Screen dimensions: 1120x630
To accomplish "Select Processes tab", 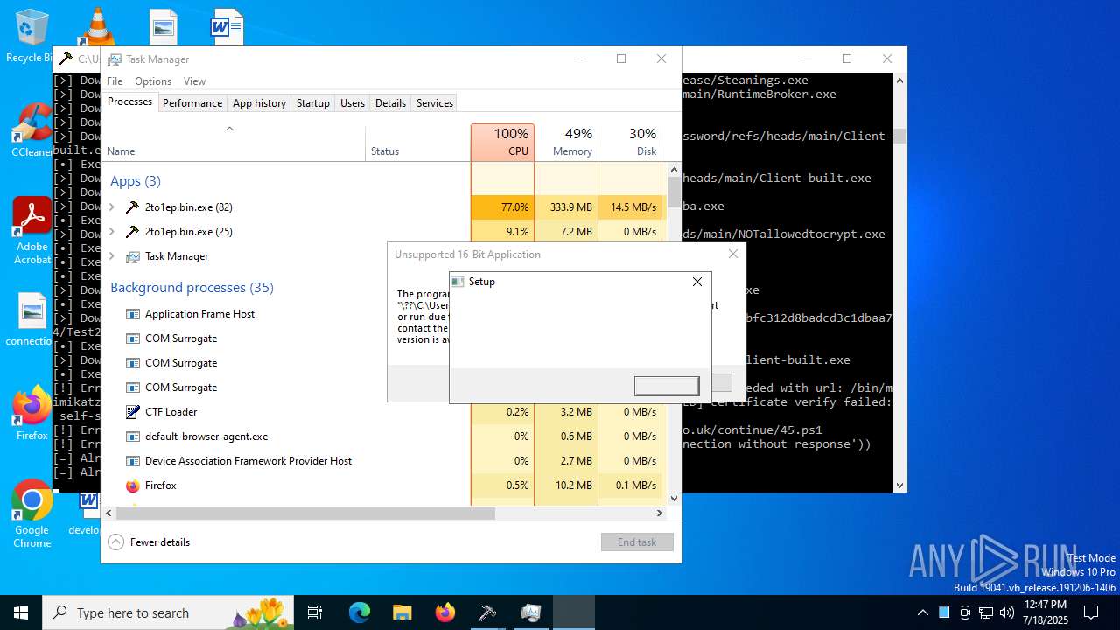I will tap(129, 101).
